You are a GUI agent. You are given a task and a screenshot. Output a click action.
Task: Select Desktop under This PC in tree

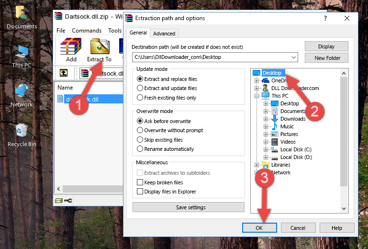click(x=290, y=103)
